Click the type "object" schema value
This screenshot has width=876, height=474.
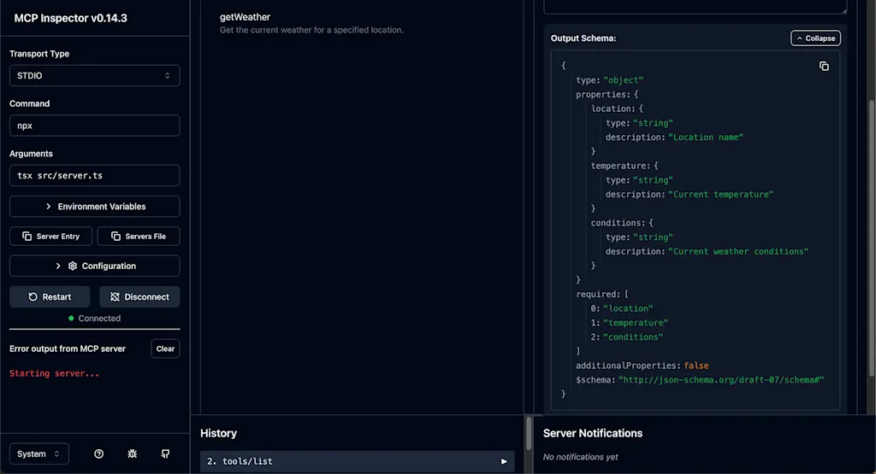tap(624, 80)
